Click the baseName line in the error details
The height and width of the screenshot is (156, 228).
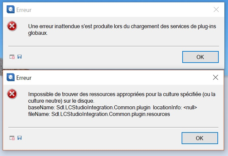pyautogui.click(x=113, y=107)
